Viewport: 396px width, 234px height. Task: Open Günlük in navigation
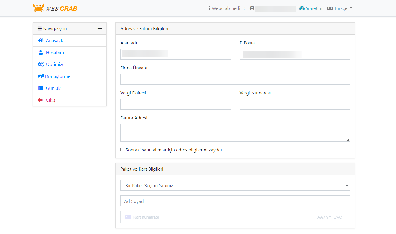(70, 88)
